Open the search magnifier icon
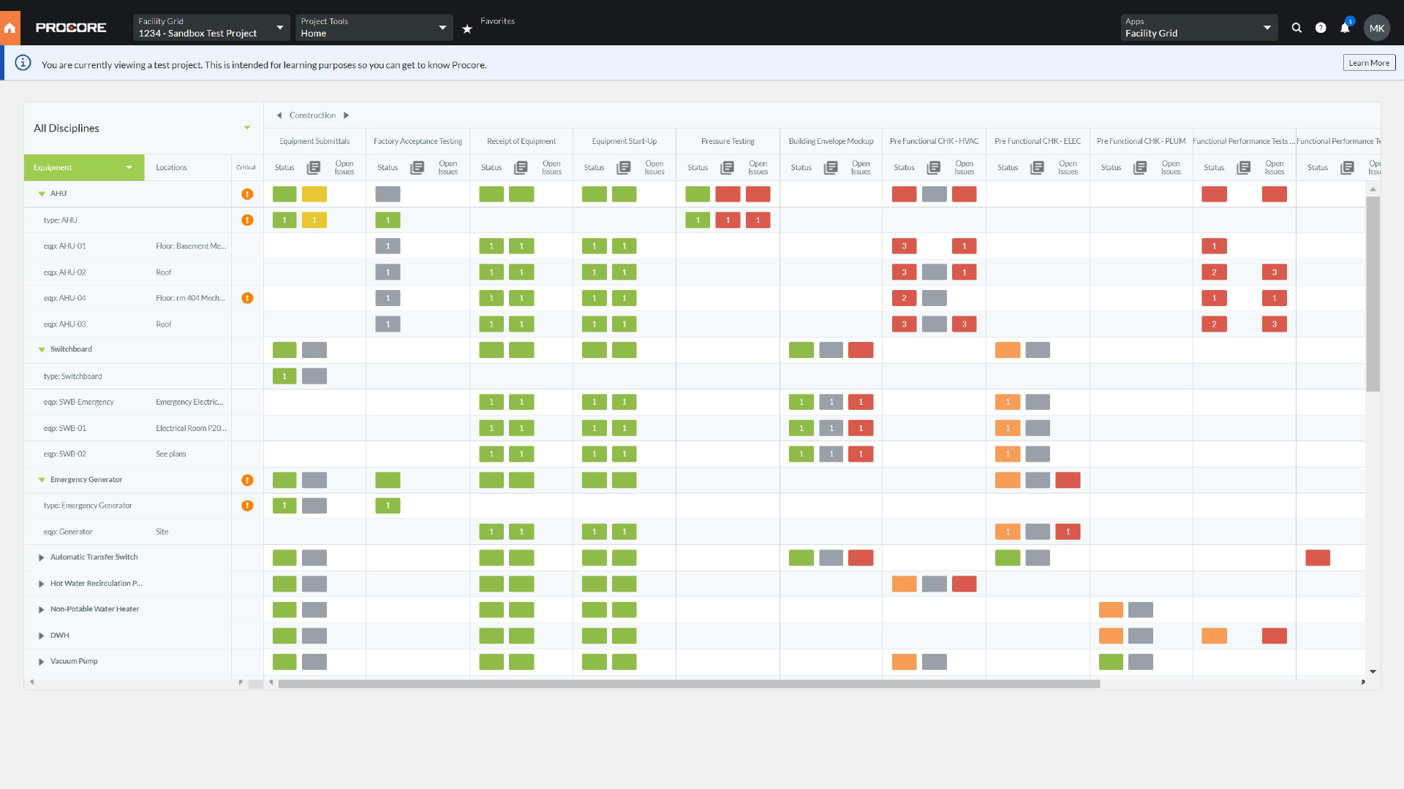Image resolution: width=1404 pixels, height=789 pixels. [1297, 28]
